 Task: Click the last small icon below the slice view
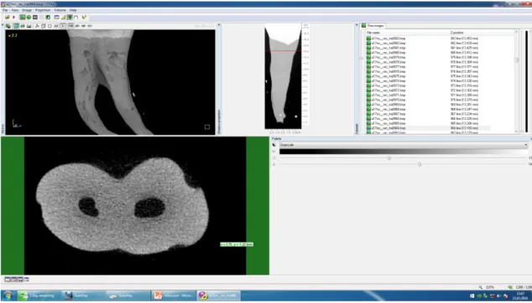click(x=27, y=280)
